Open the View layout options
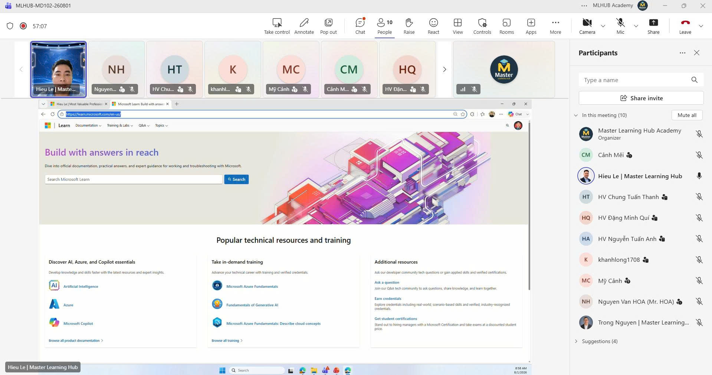Screen dimensions: 712x375 [458, 26]
